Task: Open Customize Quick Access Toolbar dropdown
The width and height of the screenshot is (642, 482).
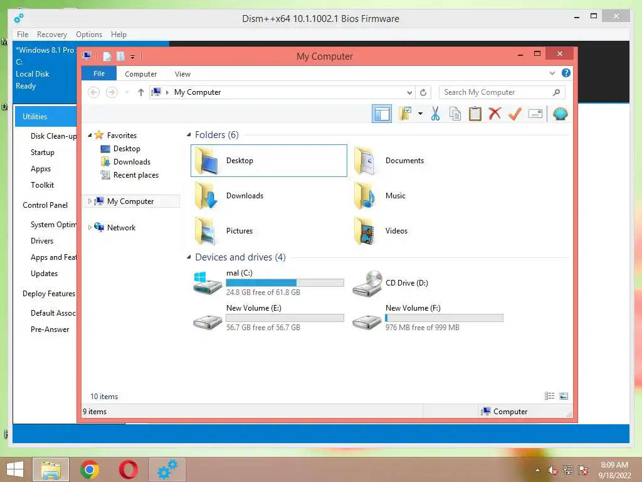Action: click(133, 56)
